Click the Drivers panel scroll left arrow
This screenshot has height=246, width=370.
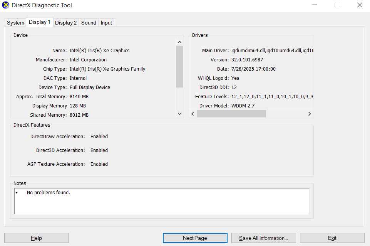(193, 114)
